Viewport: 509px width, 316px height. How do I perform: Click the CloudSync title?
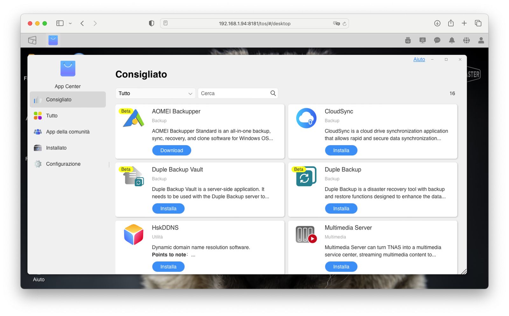click(339, 111)
